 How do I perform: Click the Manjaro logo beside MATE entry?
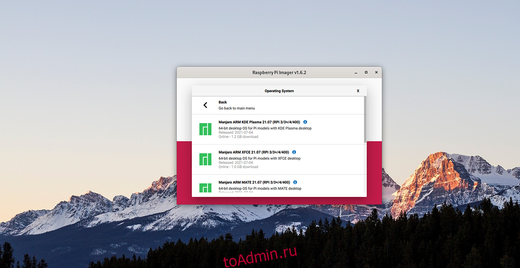coord(205,188)
